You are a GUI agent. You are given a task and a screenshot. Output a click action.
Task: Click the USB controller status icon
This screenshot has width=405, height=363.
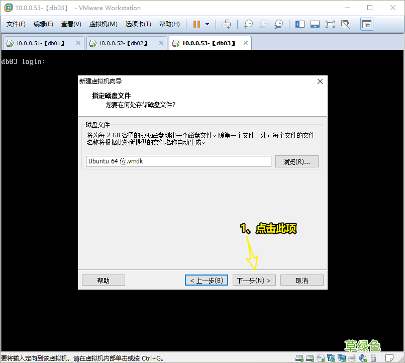373,358
